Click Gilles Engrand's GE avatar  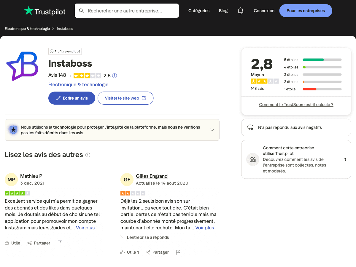point(127,180)
